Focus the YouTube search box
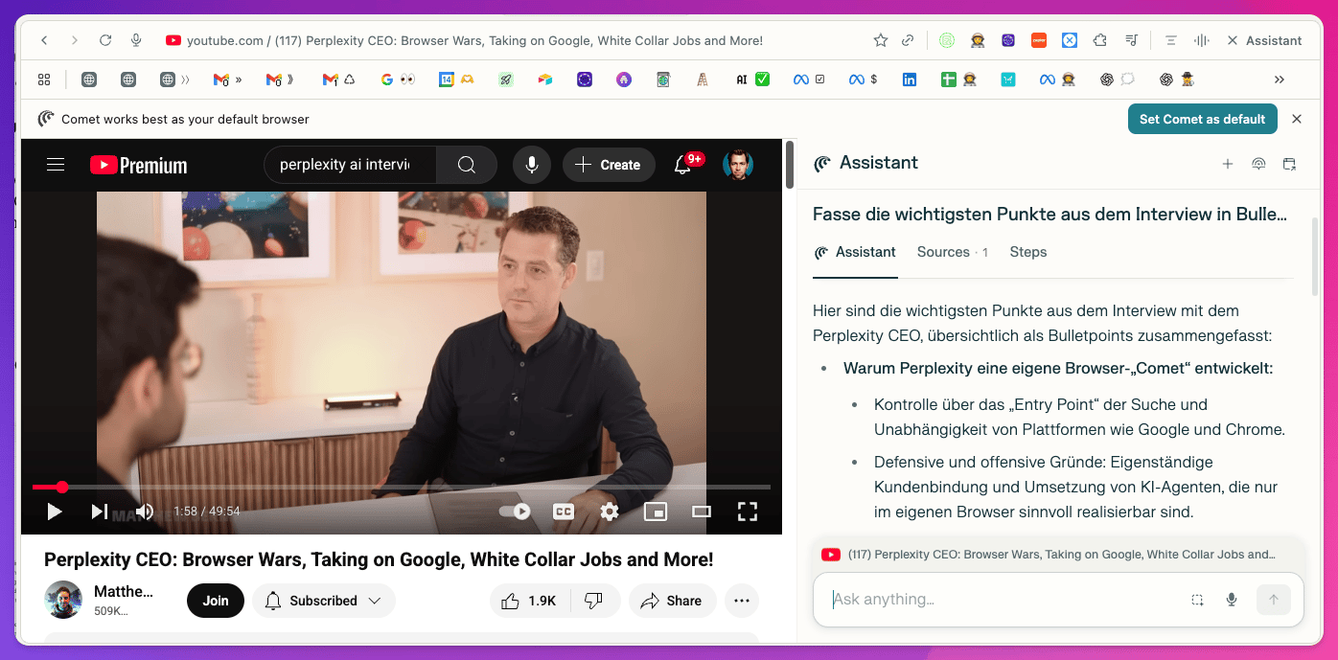The image size is (1338, 660). [350, 165]
